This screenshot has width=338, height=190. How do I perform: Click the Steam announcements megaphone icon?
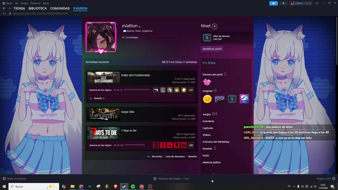coord(274,3)
